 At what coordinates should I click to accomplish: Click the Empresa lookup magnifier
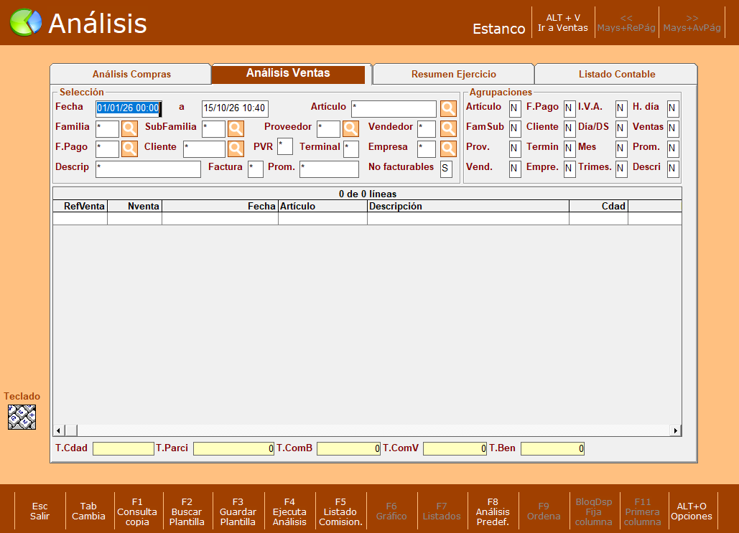click(x=448, y=148)
